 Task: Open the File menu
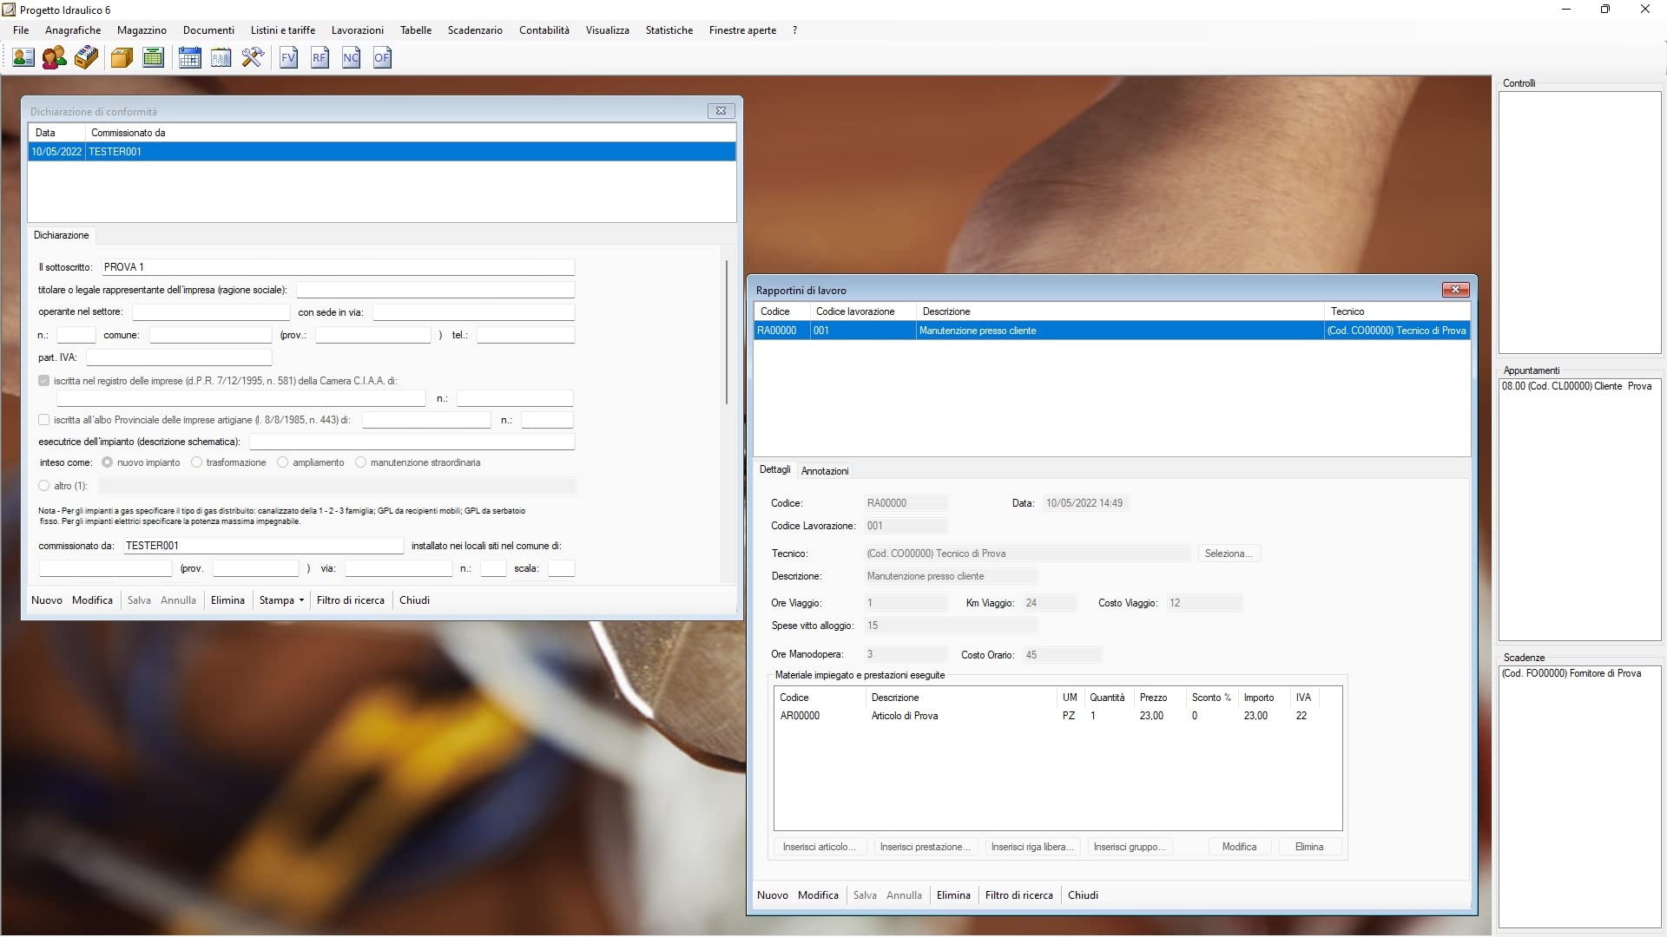click(21, 30)
